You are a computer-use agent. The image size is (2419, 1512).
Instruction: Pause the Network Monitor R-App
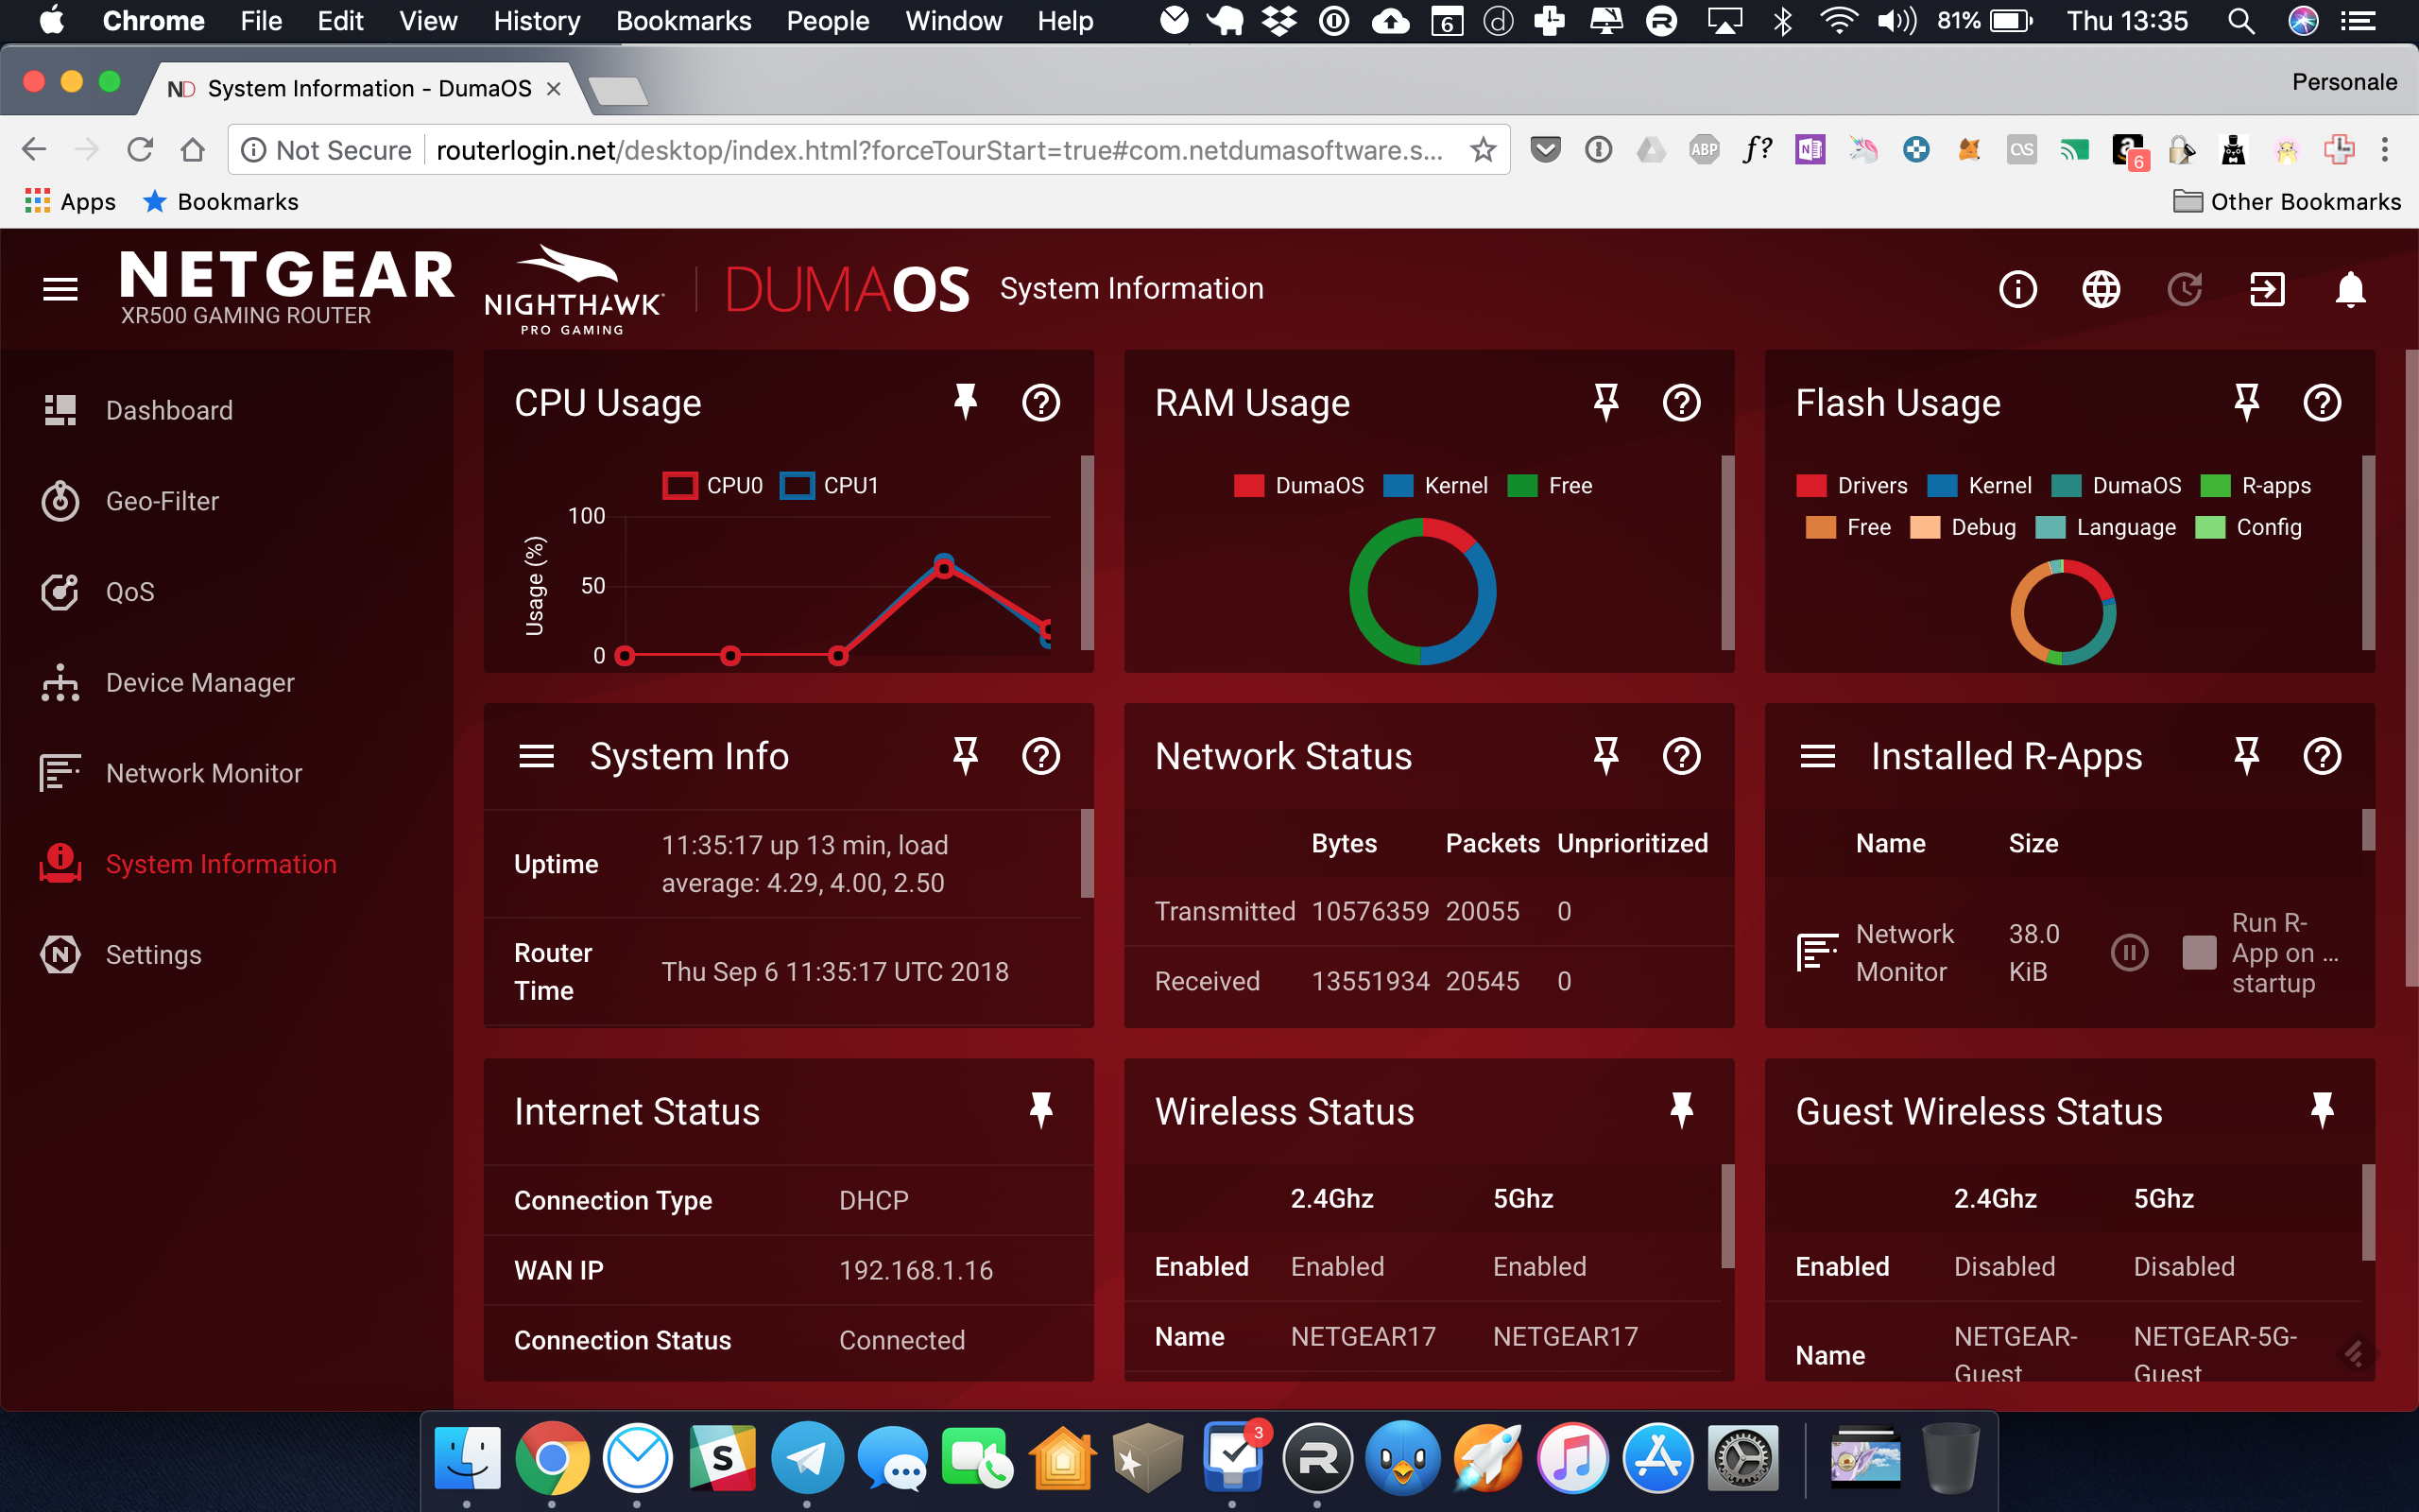pos(2128,952)
